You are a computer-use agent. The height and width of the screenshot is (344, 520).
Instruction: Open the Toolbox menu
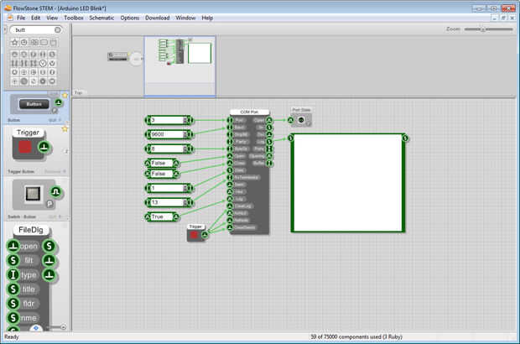[x=74, y=18]
